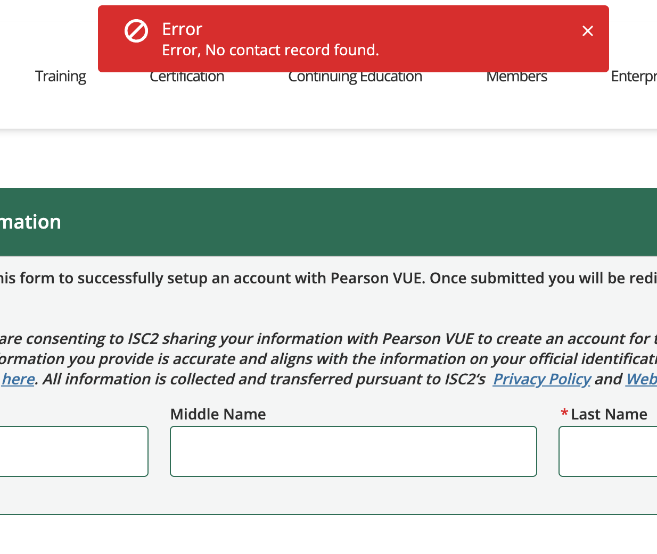Click the prohibition symbol in the error banner
The height and width of the screenshot is (554, 657).
point(136,31)
